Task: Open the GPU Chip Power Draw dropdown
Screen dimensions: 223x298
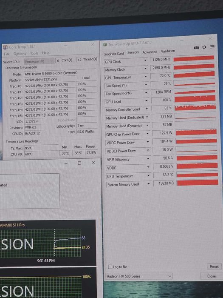Action: pyautogui.click(x=147, y=134)
